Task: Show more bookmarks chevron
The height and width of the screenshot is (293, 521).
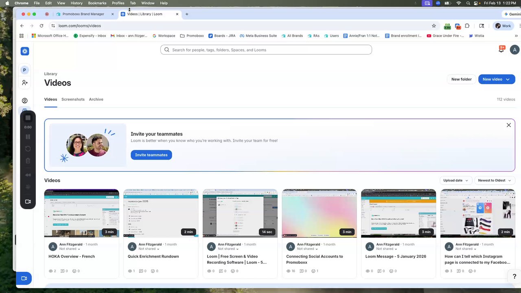Action: pos(517,36)
